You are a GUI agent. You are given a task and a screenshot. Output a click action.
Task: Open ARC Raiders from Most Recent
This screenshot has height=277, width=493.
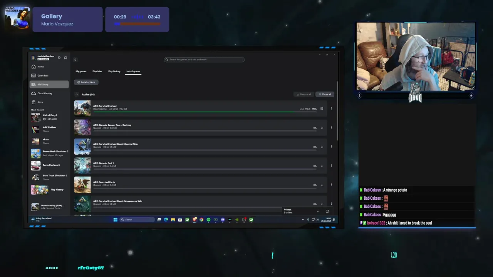tap(49, 129)
